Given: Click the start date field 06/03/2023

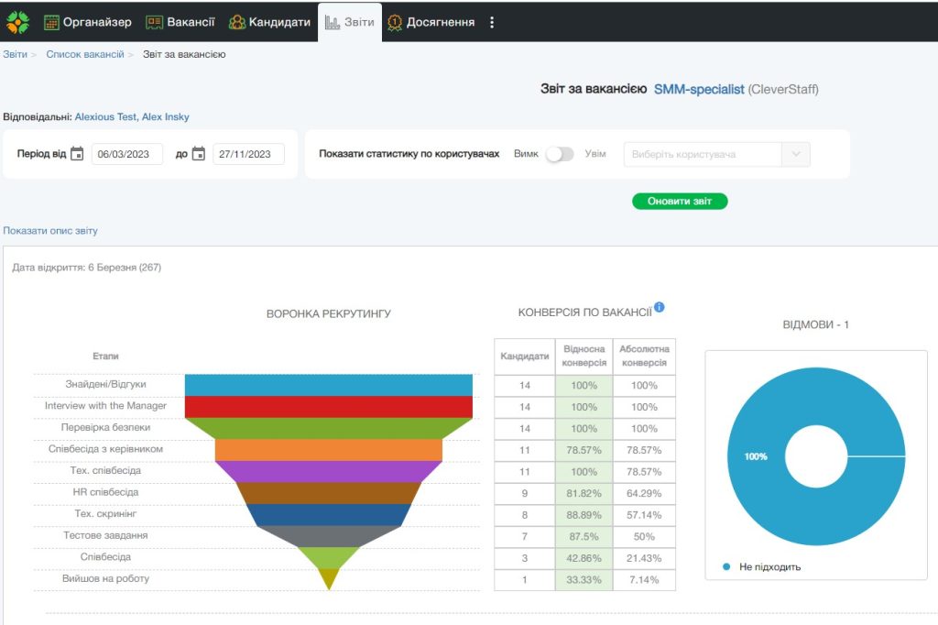Looking at the screenshot, I should click(x=127, y=154).
